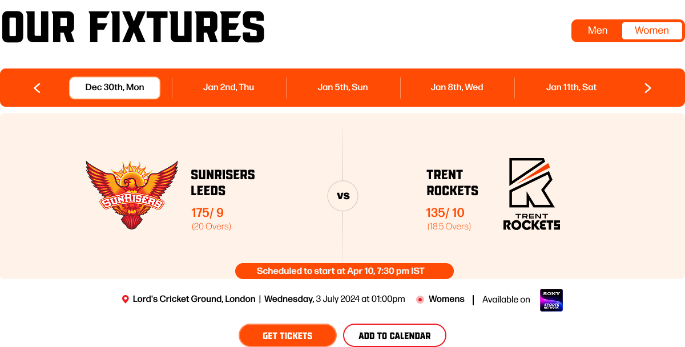Screen dimensions: 685x347
Task: Click the Sony Sports Network icon
Action: click(x=551, y=300)
